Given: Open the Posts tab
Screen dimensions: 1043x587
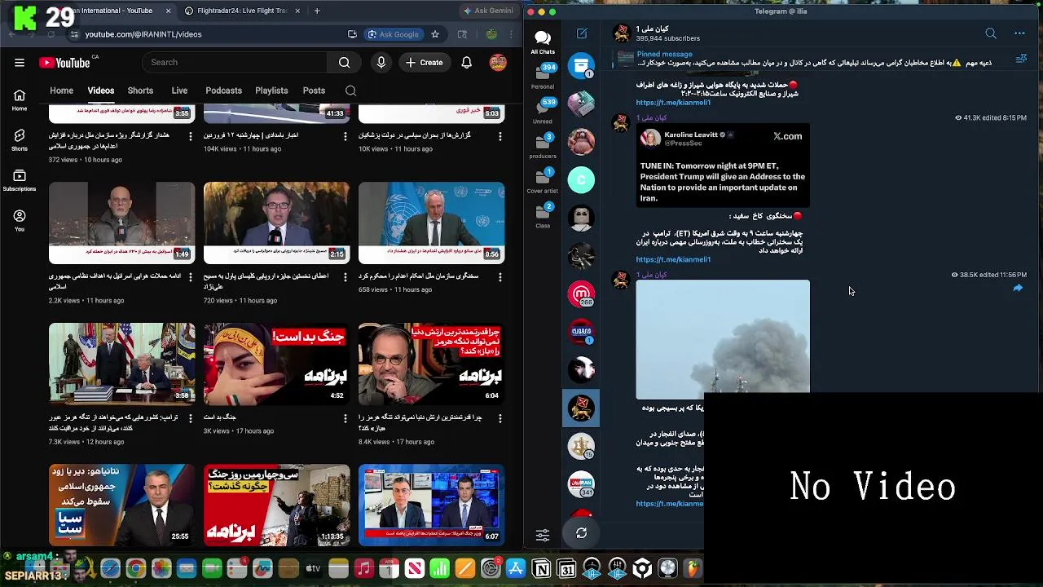Looking at the screenshot, I should [314, 90].
